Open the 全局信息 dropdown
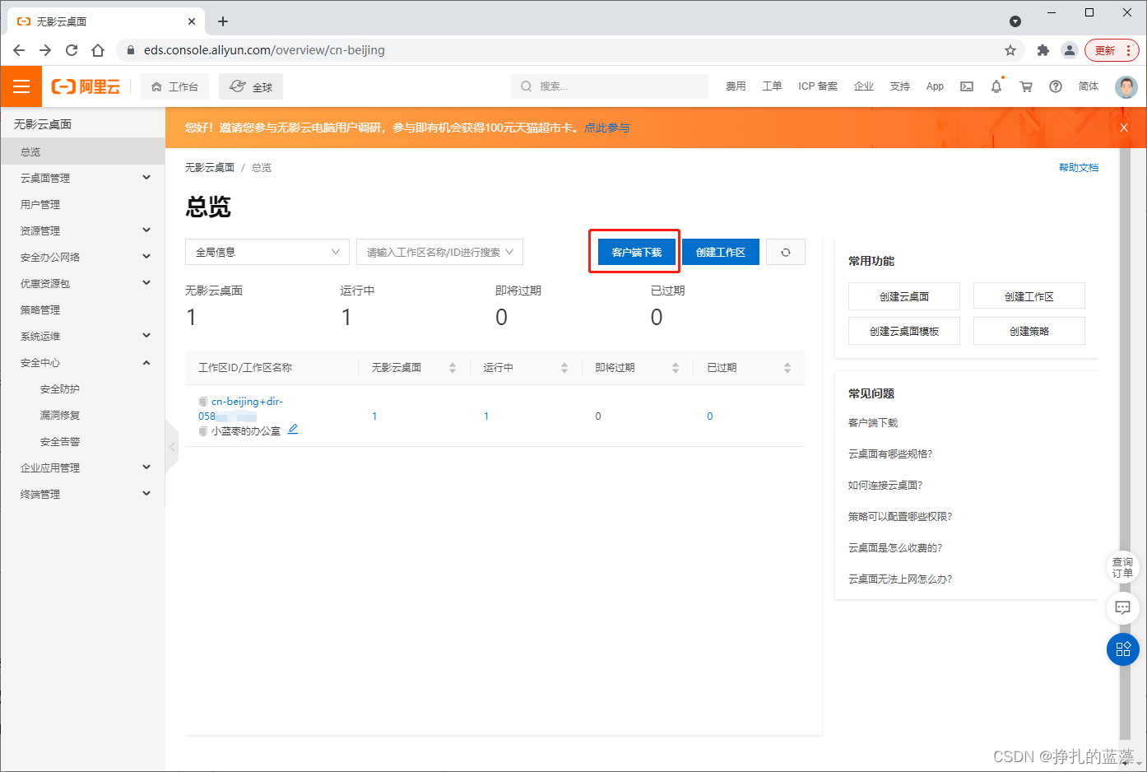This screenshot has width=1147, height=772. (x=267, y=252)
